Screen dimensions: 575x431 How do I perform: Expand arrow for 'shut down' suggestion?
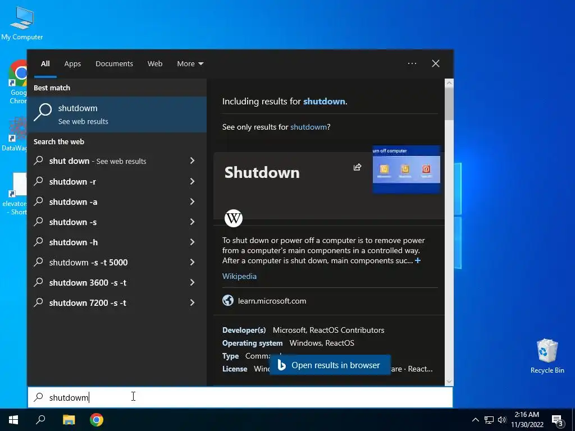192,161
